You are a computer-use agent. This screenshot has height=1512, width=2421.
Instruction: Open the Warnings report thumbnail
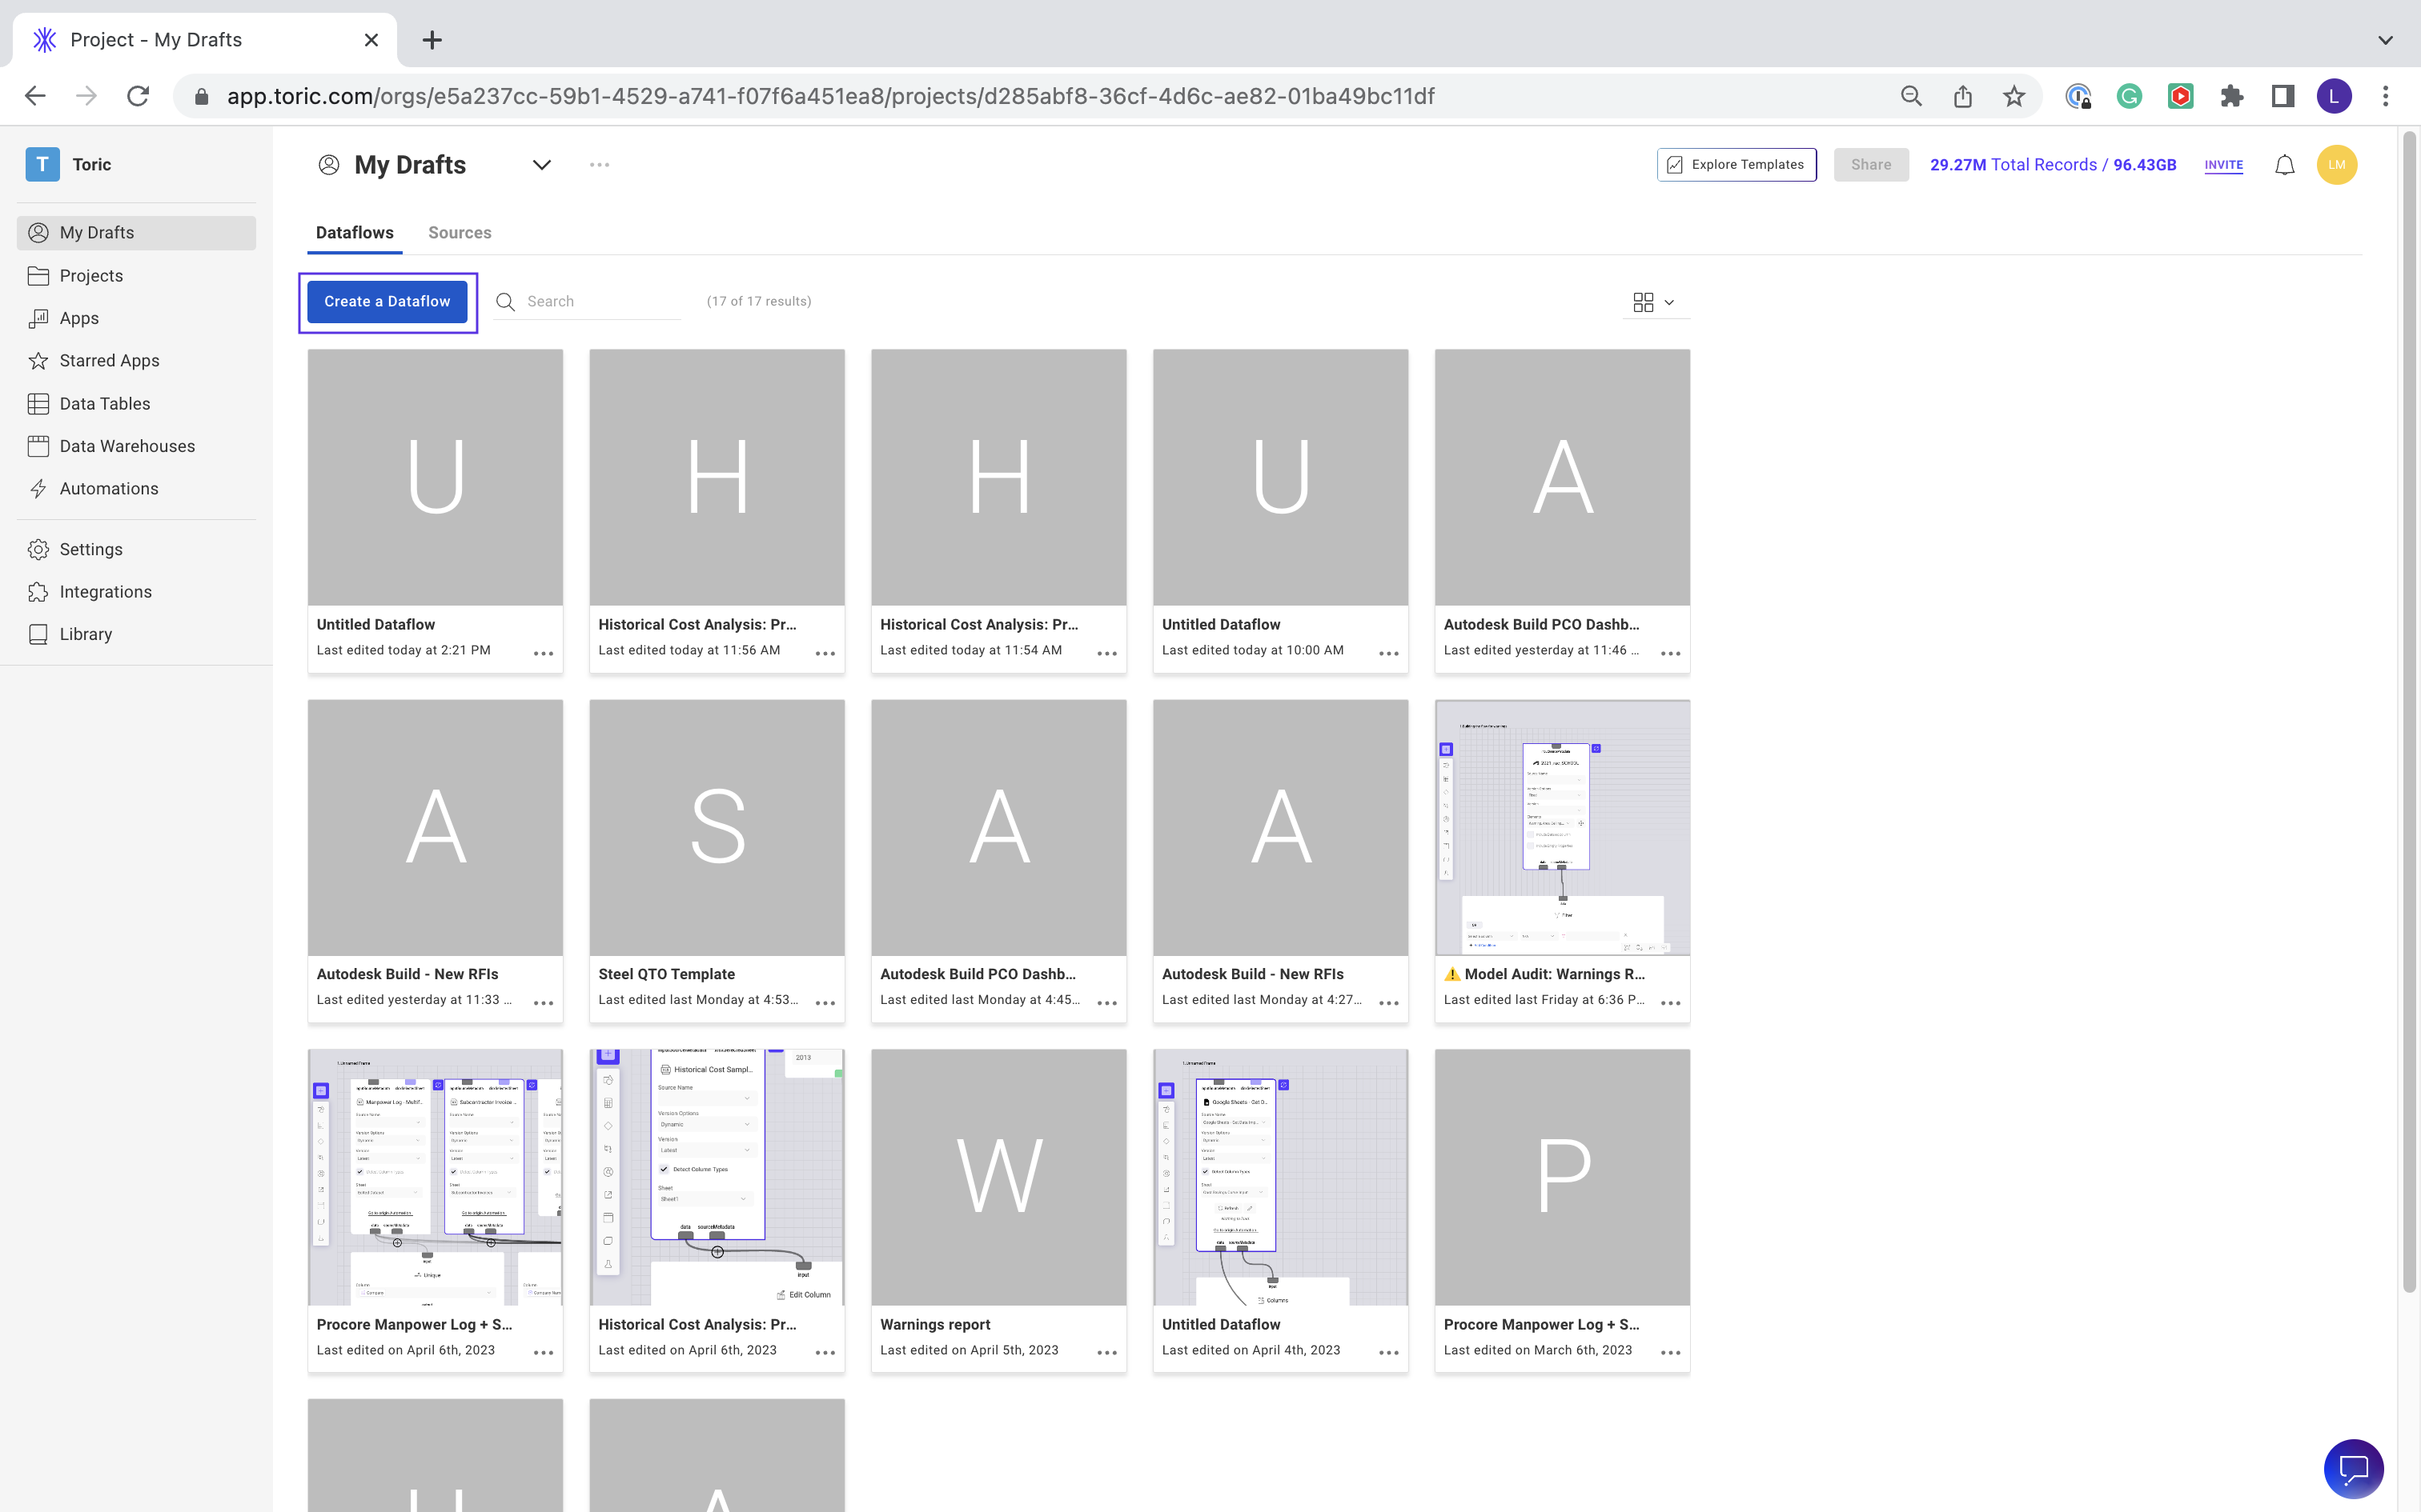pyautogui.click(x=998, y=1177)
